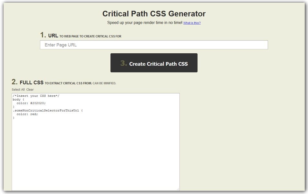This screenshot has width=308, height=194.
Task: Open the "What is this?" link
Action: click(x=192, y=23)
